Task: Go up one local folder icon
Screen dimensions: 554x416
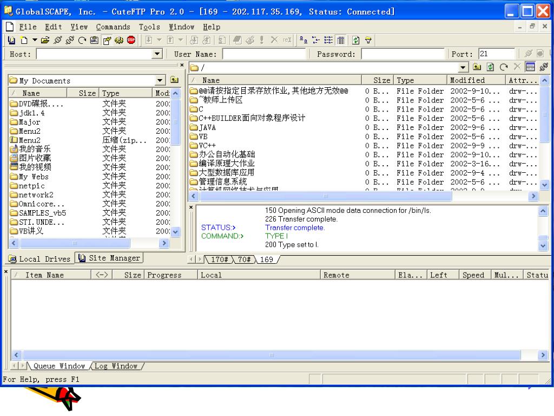Action: (175, 80)
